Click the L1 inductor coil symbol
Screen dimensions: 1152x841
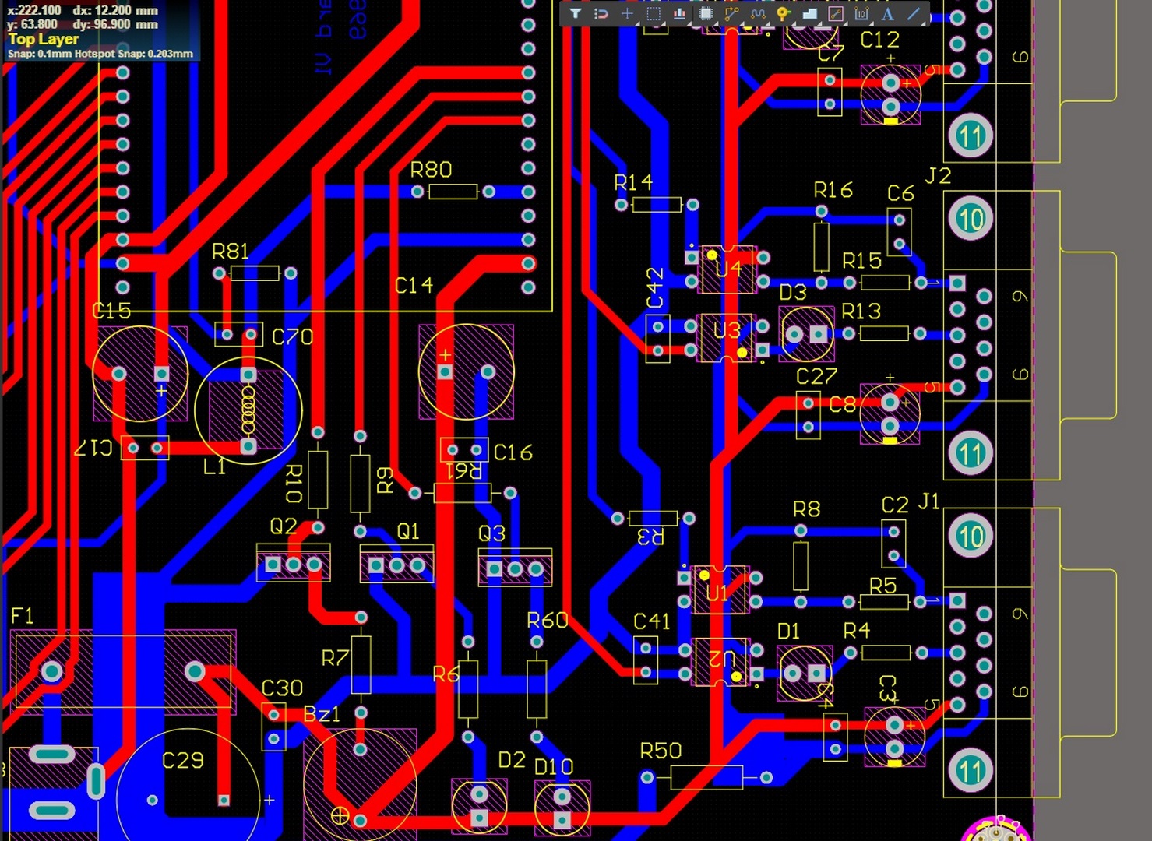248,410
